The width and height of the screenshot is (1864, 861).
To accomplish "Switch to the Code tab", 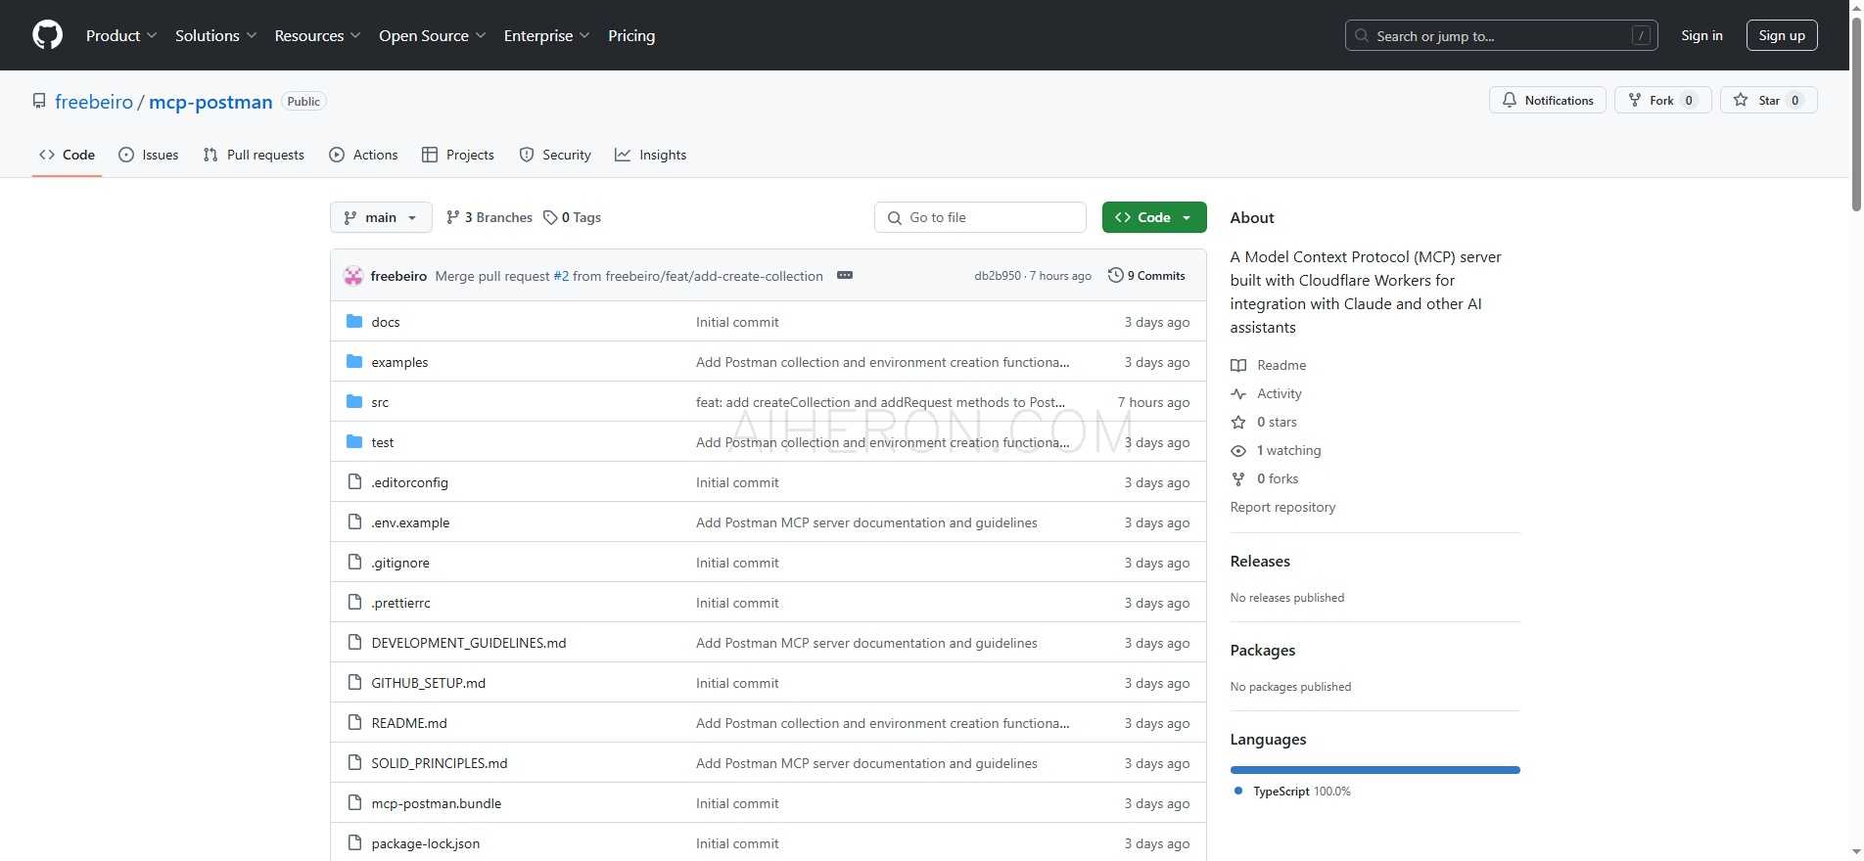I will coord(67,155).
